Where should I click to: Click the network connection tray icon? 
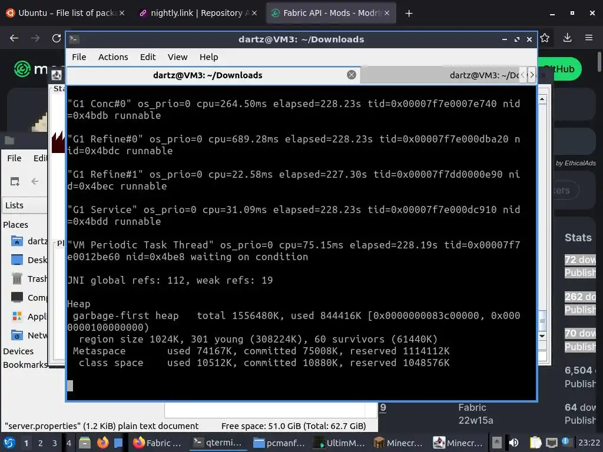[551, 443]
